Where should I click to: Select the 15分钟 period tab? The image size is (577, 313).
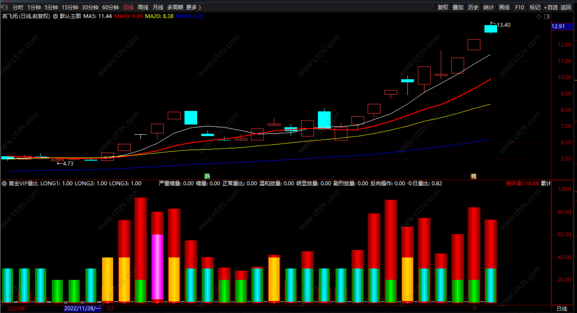click(70, 7)
